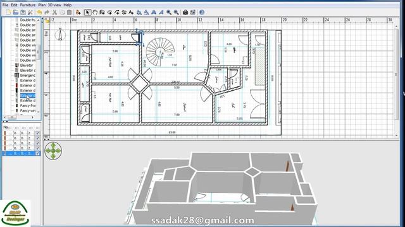Choose the Create rooms tool

pos(109,13)
